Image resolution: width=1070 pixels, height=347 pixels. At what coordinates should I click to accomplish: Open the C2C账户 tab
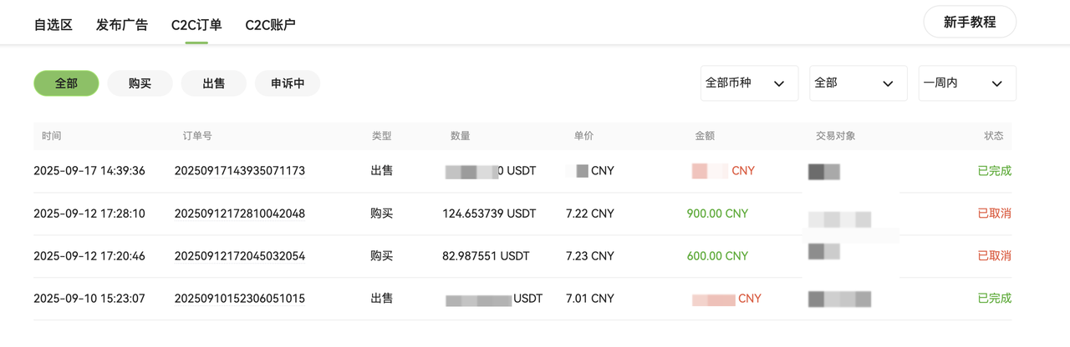[x=270, y=25]
